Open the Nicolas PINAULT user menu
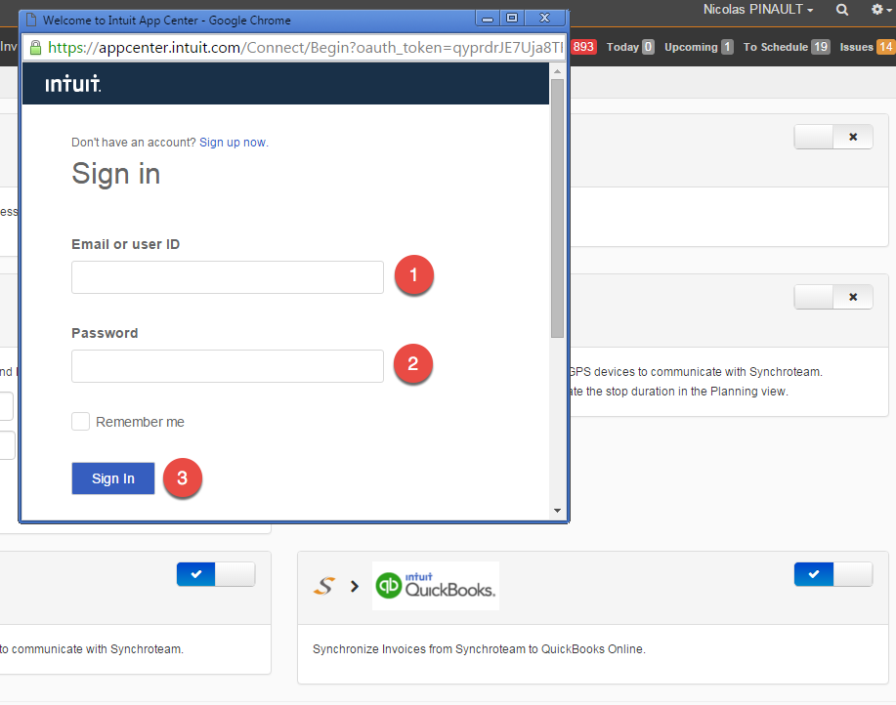The width and height of the screenshot is (896, 705). (x=757, y=9)
